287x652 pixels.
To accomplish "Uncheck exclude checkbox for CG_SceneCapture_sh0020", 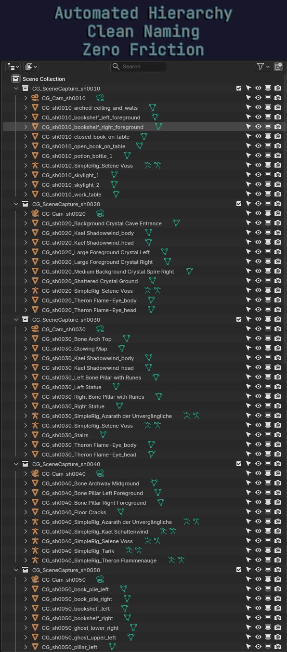I will (239, 204).
